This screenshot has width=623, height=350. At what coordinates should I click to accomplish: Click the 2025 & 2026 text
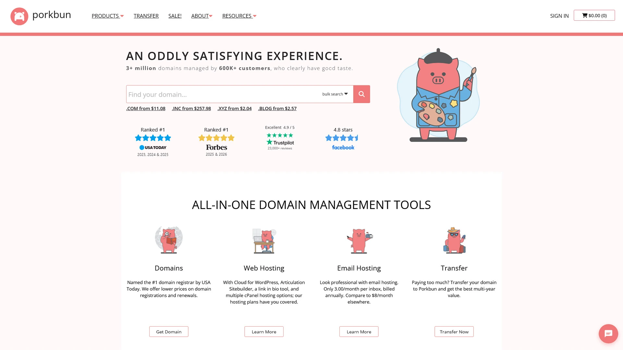tap(216, 154)
